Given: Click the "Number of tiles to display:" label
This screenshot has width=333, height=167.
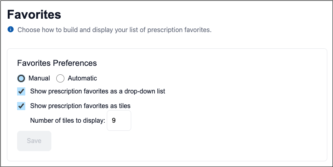Looking at the screenshot, I should (x=68, y=121).
